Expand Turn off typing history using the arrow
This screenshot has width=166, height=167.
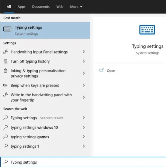click(x=84, y=61)
